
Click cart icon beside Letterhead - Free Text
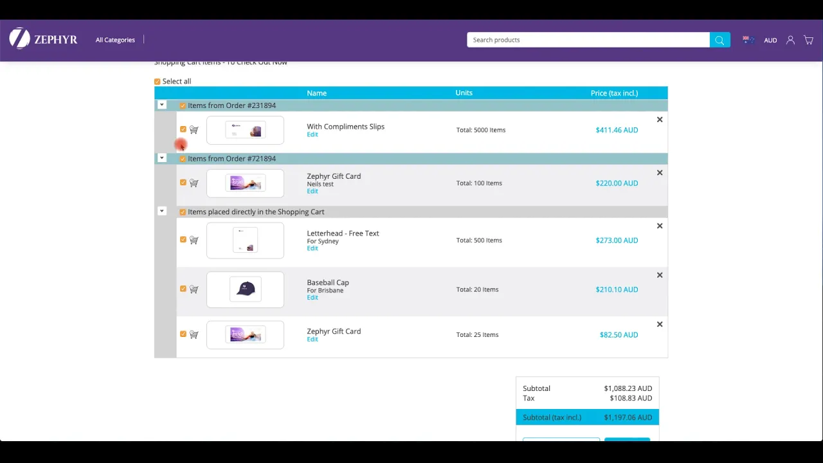[194, 240]
